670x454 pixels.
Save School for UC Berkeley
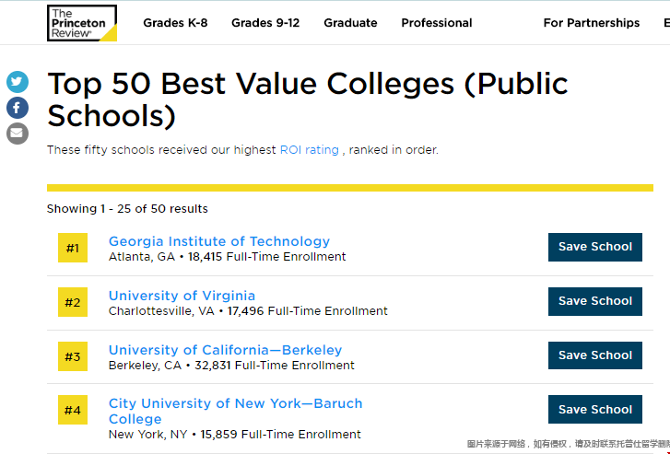click(595, 355)
